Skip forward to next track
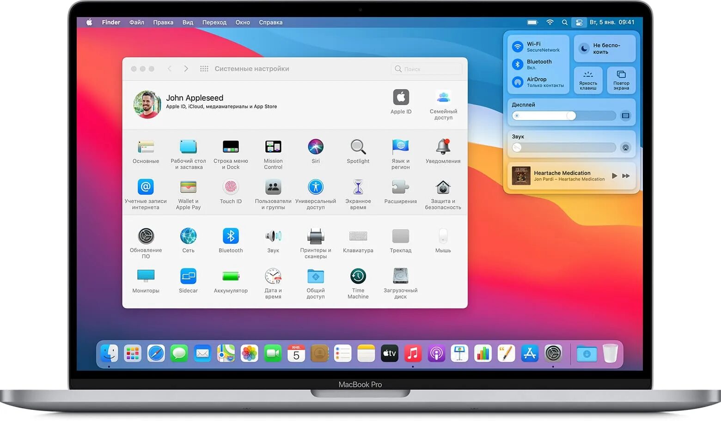Image resolution: width=721 pixels, height=421 pixels. point(626,176)
